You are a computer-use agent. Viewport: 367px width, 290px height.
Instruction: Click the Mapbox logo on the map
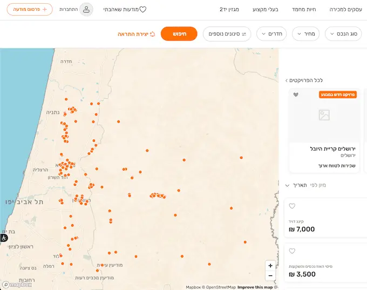point(17,285)
